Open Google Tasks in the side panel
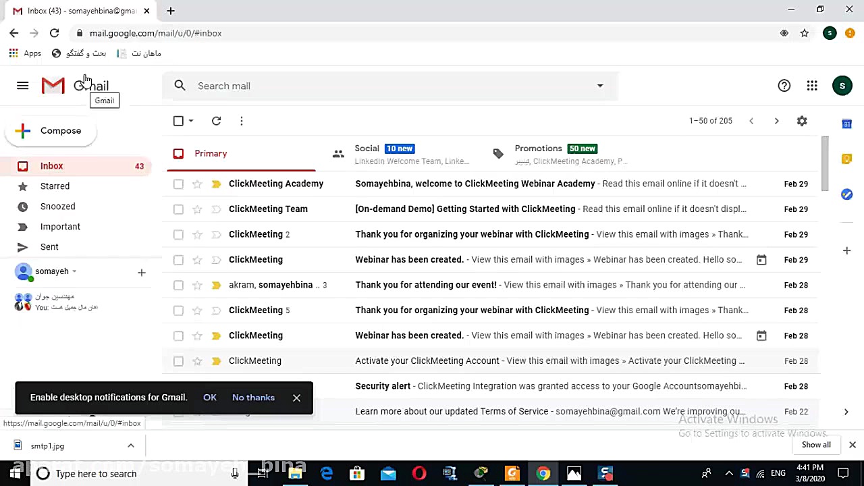 pos(846,194)
